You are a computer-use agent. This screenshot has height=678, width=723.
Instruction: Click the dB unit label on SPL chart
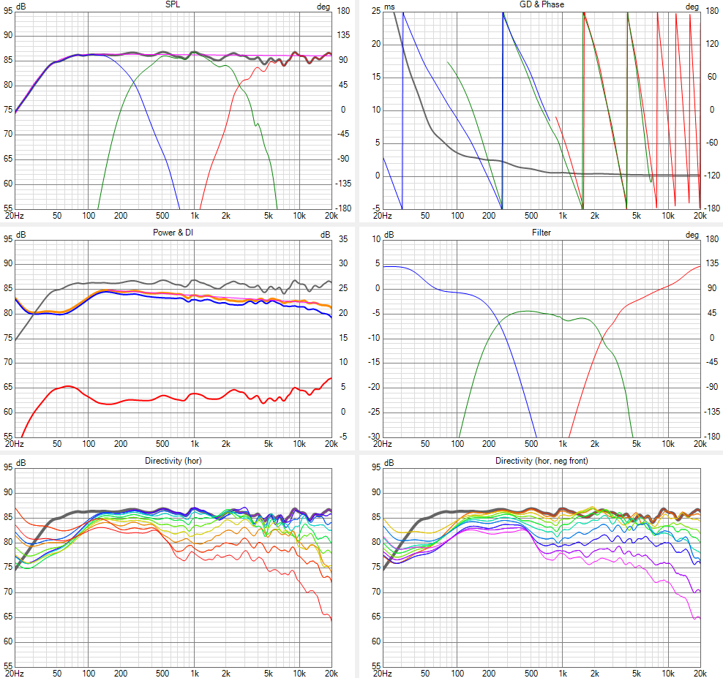[x=20, y=7]
